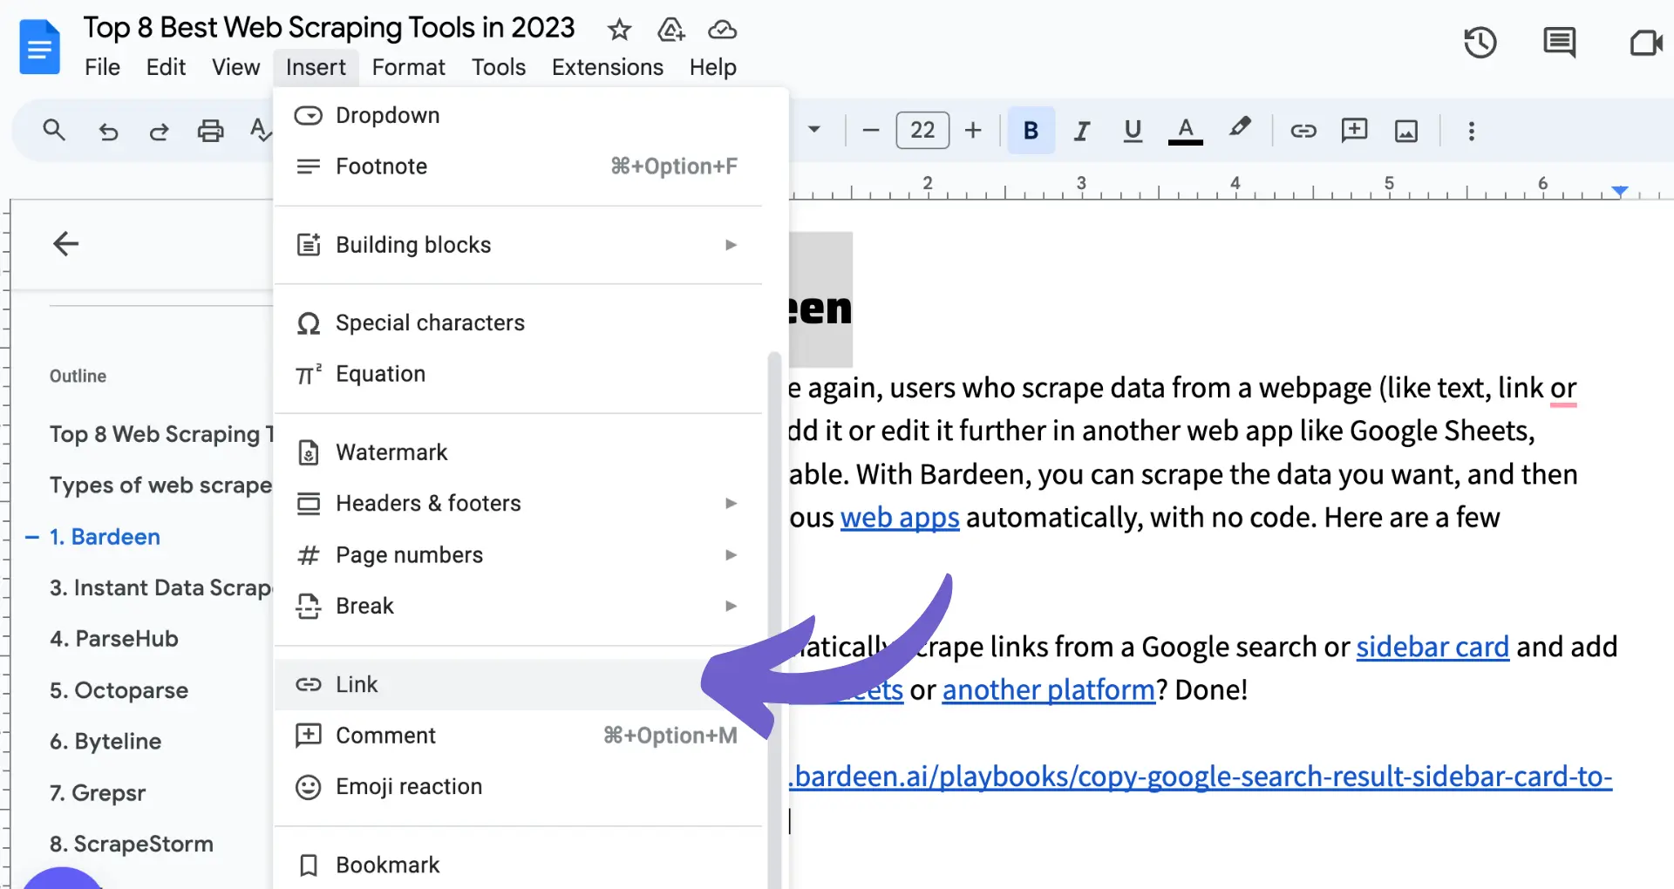Toggle italic formatting

[1082, 131]
